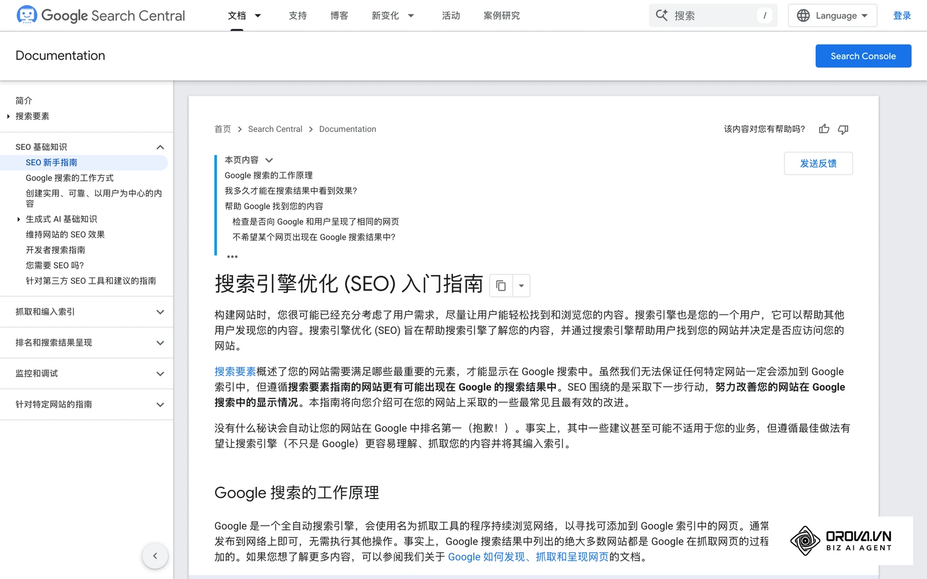The width and height of the screenshot is (927, 579).
Task: Open the 活动 tab
Action: pos(451,16)
